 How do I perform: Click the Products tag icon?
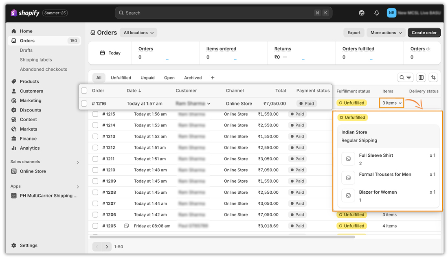(x=14, y=81)
